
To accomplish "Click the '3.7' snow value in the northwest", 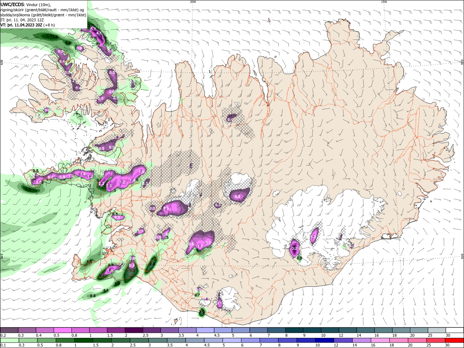I will [93, 29].
